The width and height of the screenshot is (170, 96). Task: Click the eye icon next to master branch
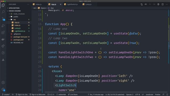(x=13, y=94)
